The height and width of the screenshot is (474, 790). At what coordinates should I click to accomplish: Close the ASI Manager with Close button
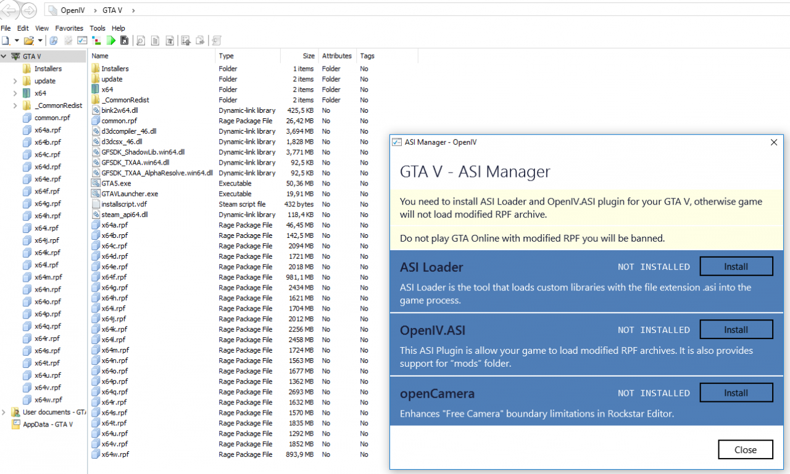point(746,450)
